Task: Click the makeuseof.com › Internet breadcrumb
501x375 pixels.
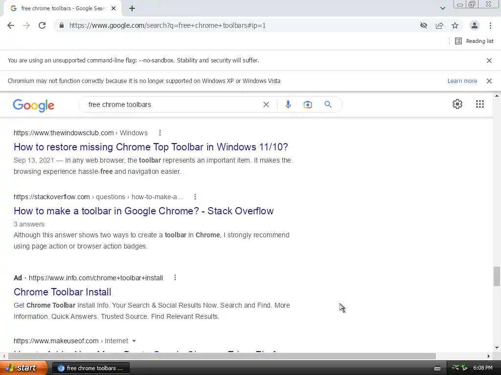Action: pos(70,341)
